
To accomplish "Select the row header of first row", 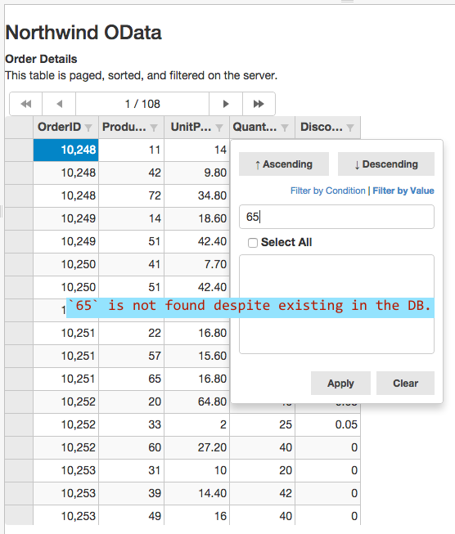I will (19, 150).
